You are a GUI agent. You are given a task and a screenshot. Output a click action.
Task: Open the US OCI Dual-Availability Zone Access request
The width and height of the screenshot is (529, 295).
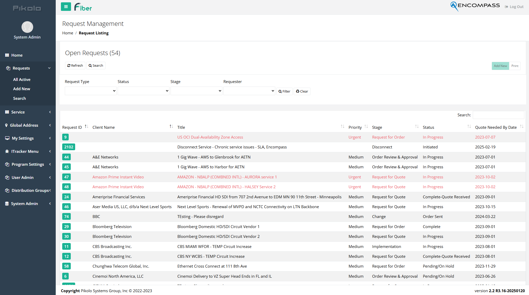coord(210,137)
